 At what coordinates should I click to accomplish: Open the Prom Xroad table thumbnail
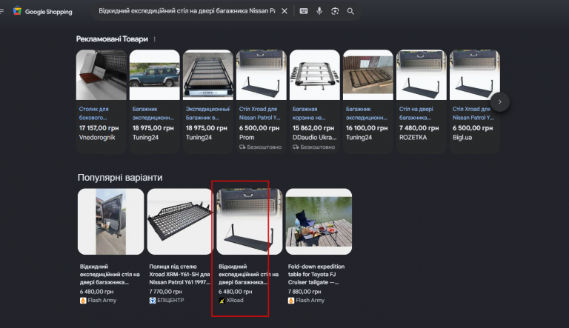(262, 75)
